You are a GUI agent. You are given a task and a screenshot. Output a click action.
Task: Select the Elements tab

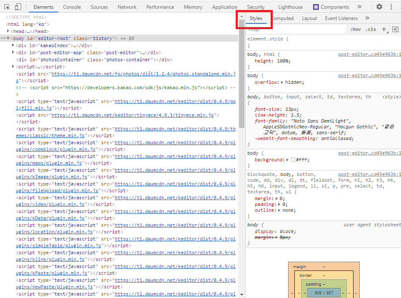click(x=43, y=7)
